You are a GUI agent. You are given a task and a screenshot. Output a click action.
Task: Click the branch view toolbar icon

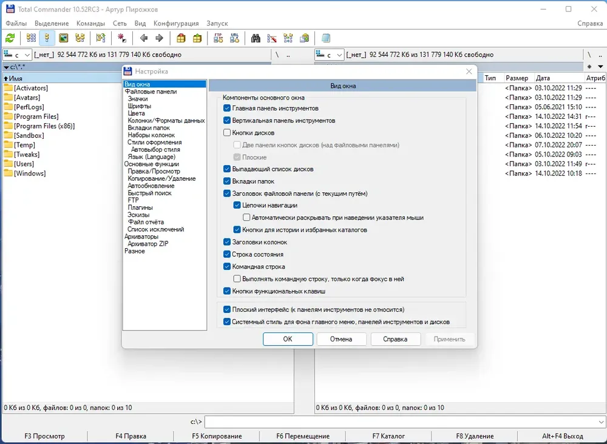click(x=101, y=38)
